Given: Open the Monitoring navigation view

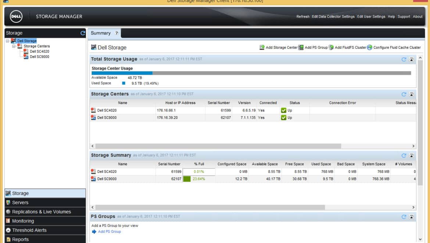Looking at the screenshot, I should (x=45, y=221).
